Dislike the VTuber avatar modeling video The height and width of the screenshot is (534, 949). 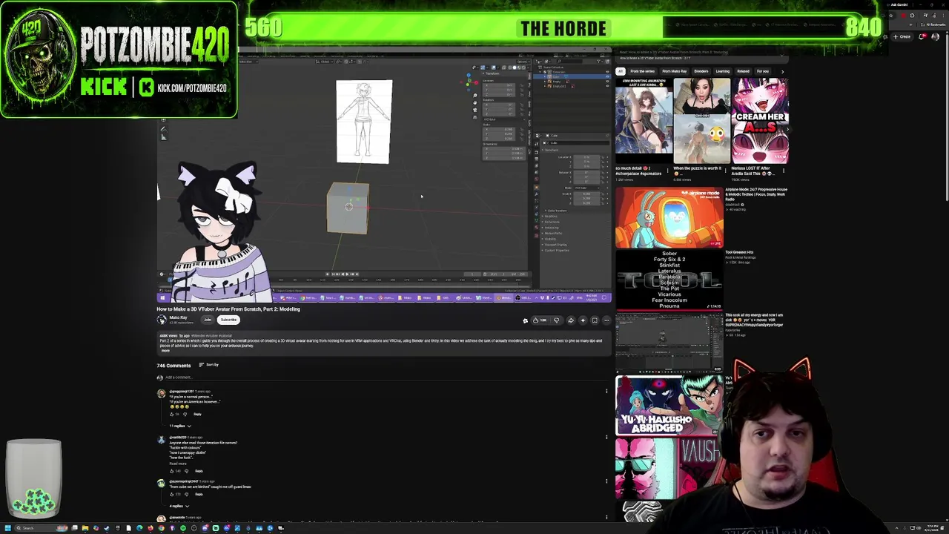point(557,320)
